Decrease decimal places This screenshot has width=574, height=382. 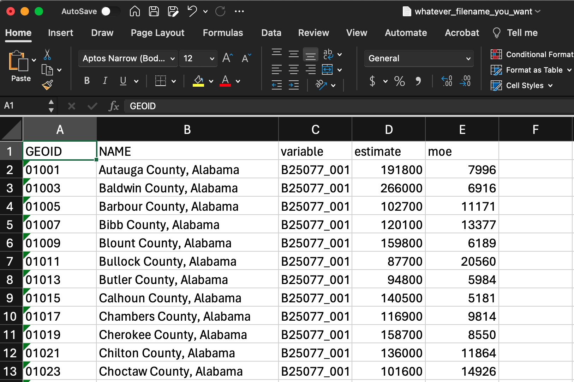(465, 81)
